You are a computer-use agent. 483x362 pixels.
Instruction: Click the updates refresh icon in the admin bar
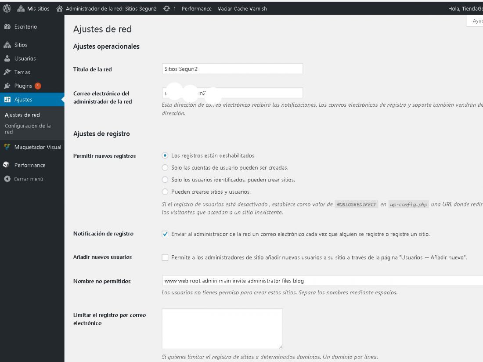(167, 9)
